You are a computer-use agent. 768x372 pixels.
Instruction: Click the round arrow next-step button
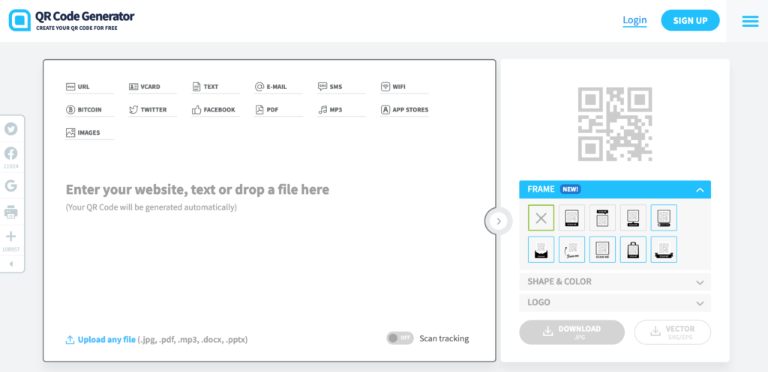(499, 221)
